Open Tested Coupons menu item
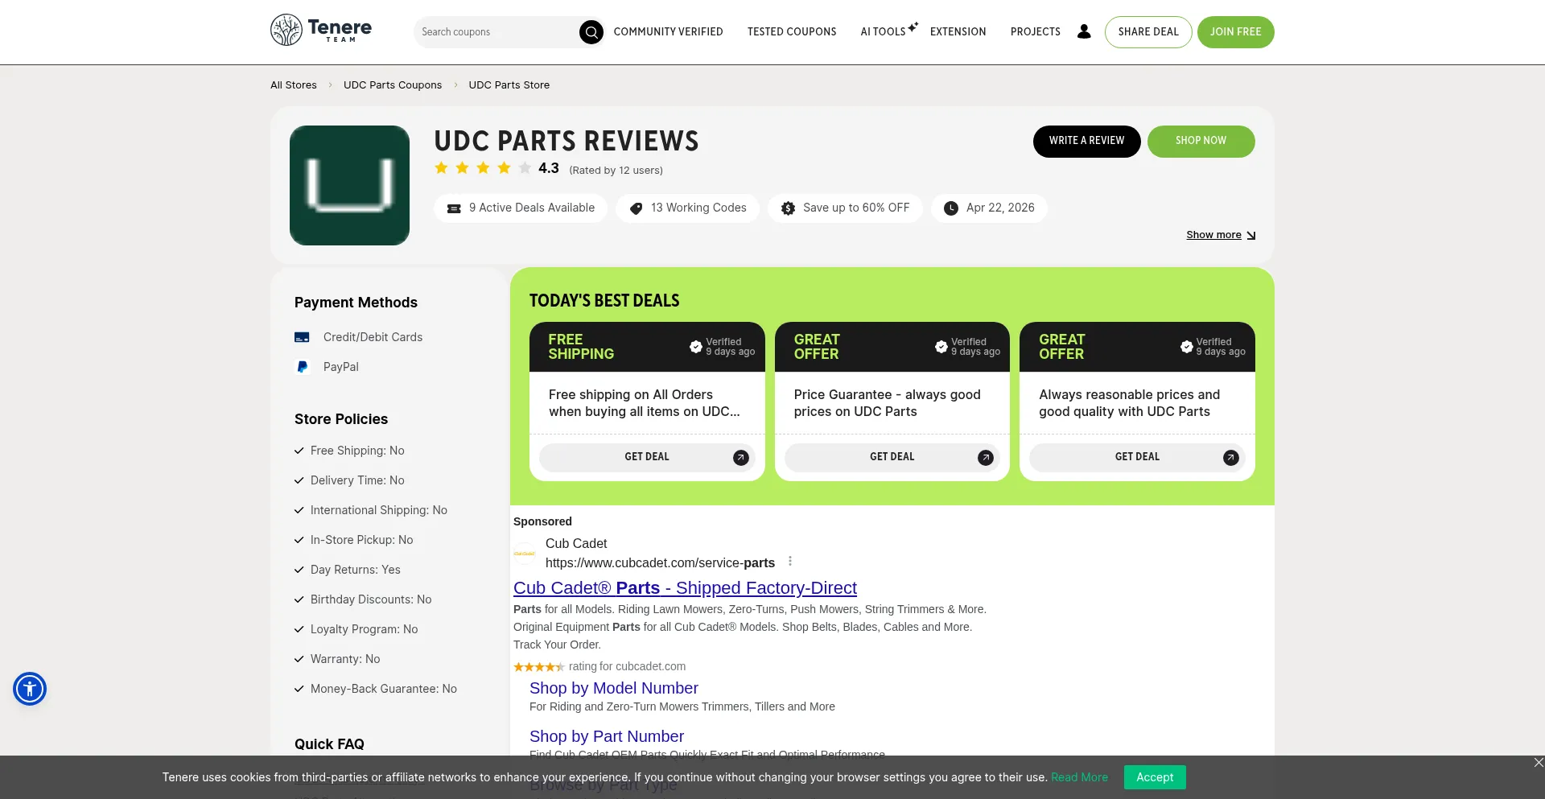Screen dimensions: 1545x799 792,32
